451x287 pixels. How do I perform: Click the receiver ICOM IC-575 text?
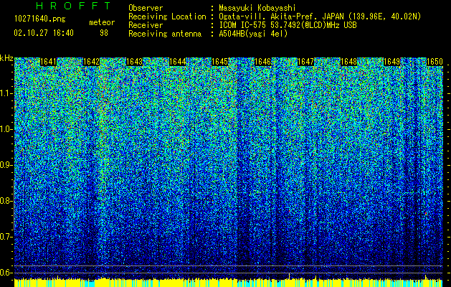click(288, 25)
